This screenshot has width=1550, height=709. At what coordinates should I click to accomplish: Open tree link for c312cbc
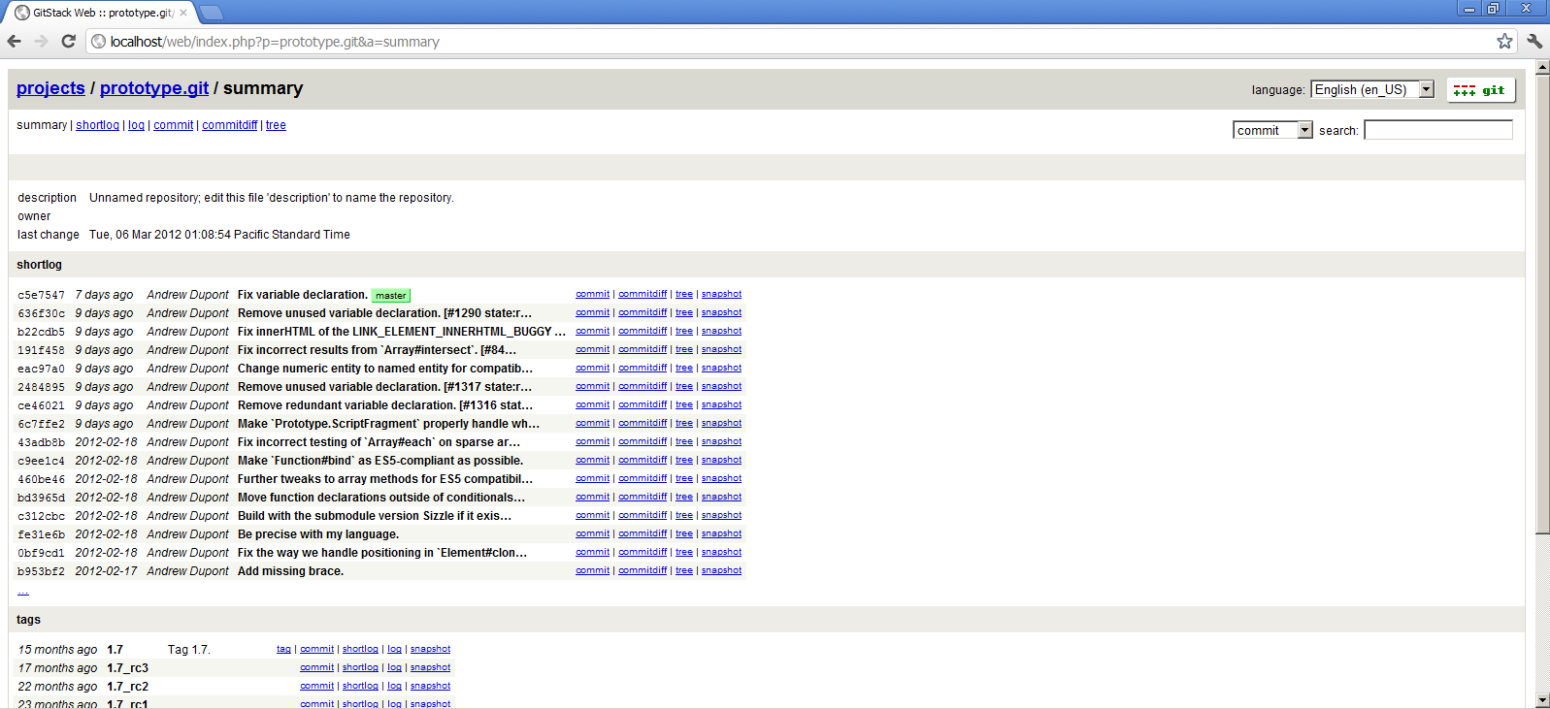coord(684,515)
